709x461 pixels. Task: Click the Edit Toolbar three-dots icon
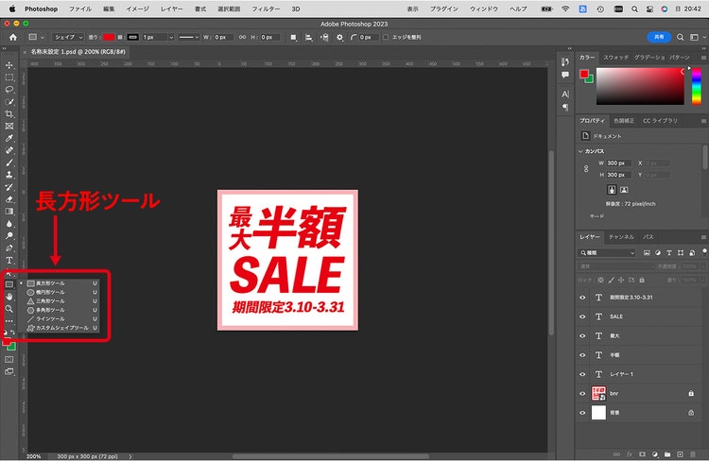point(9,321)
